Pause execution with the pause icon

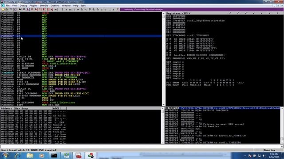point(32,9)
